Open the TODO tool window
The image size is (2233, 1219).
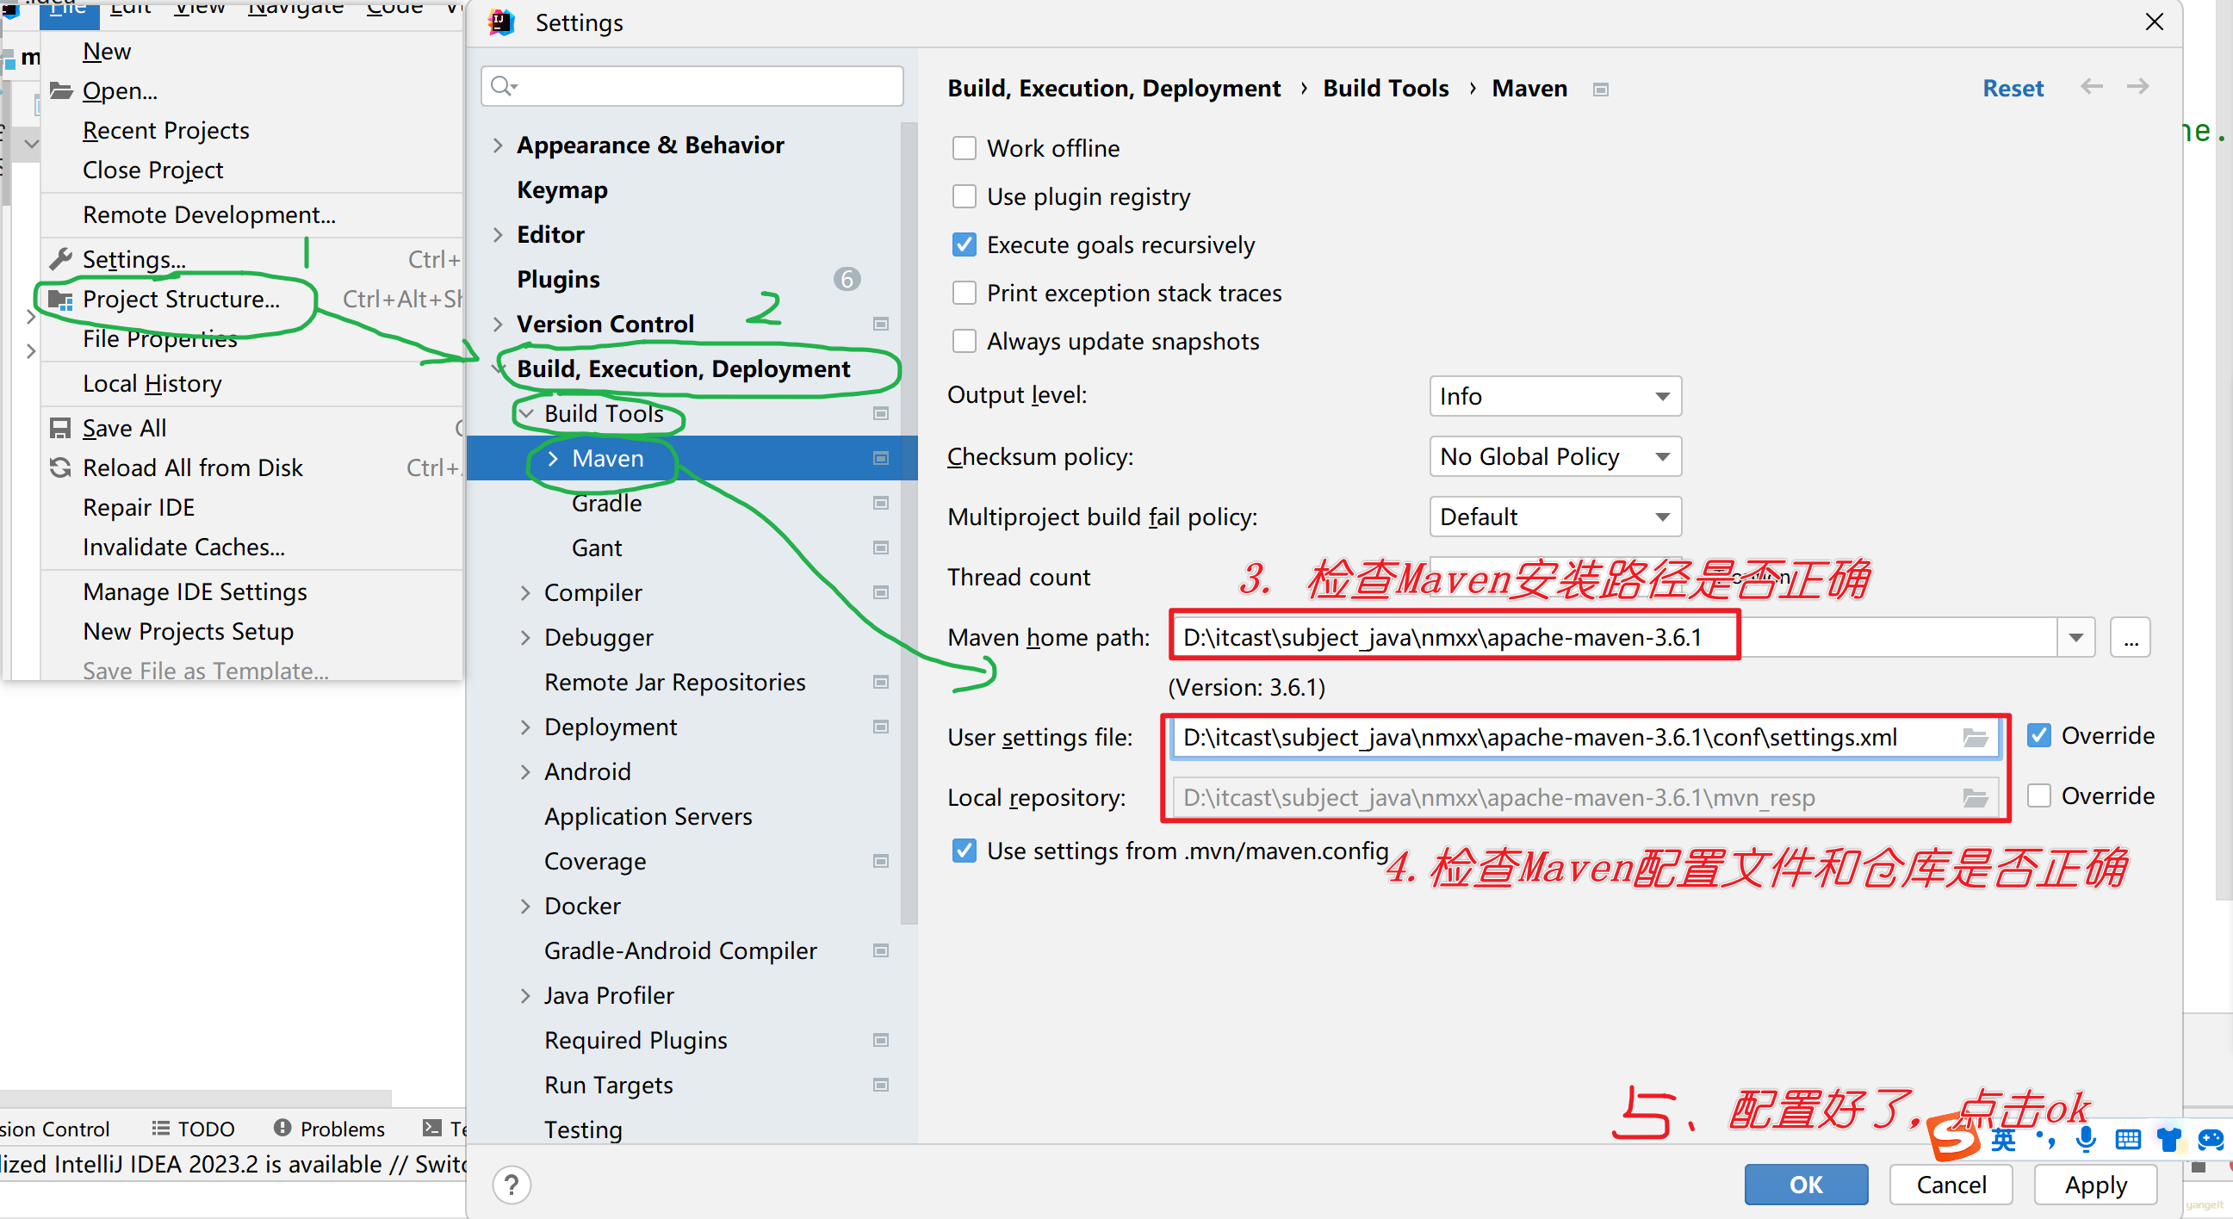tap(193, 1128)
